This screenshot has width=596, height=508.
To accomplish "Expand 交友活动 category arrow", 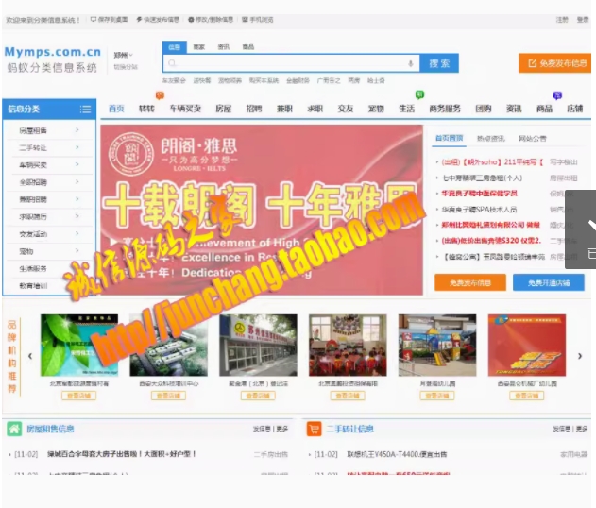I will [77, 233].
